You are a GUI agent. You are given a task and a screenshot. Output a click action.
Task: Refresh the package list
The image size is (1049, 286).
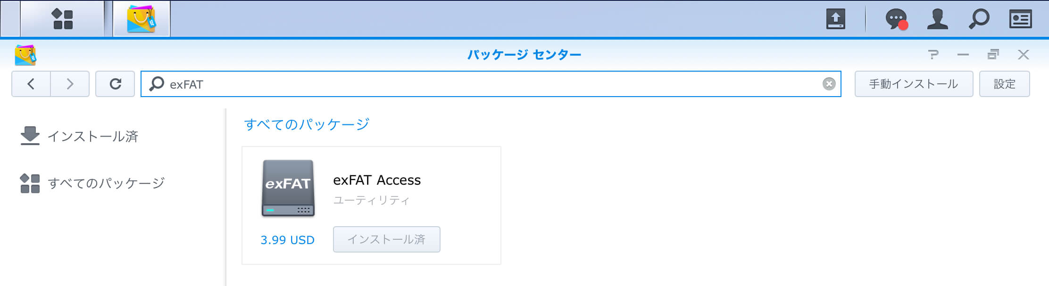[115, 84]
